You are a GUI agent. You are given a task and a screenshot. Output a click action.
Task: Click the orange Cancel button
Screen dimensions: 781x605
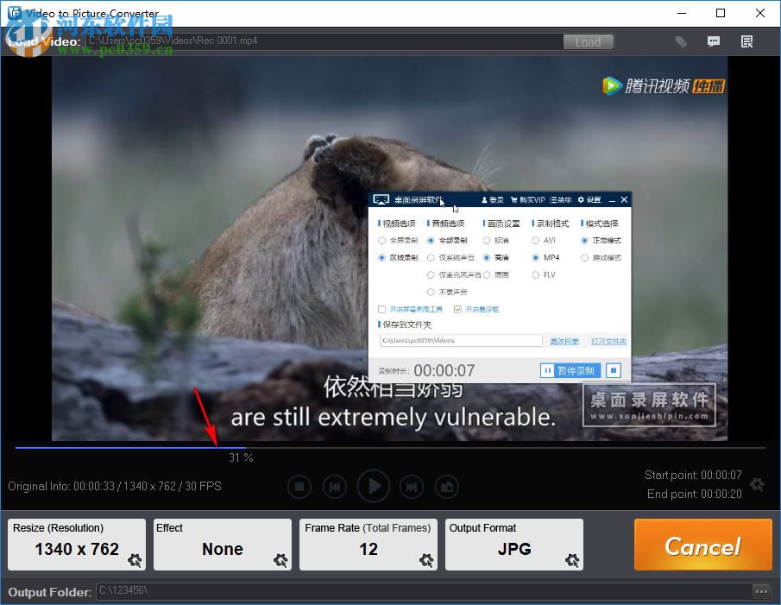pyautogui.click(x=702, y=545)
